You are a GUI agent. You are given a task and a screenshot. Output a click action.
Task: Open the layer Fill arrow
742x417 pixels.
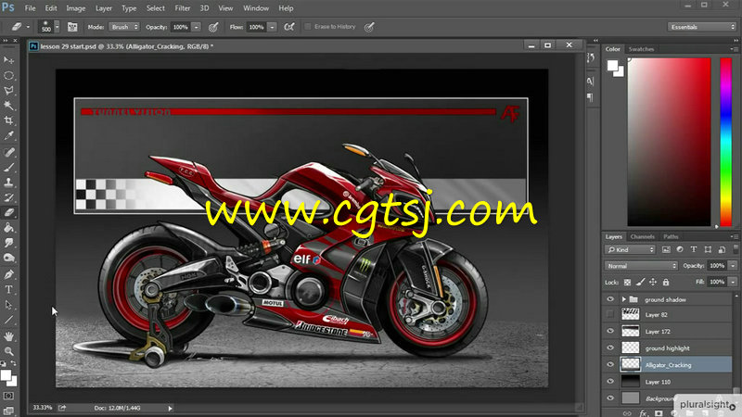pos(733,282)
